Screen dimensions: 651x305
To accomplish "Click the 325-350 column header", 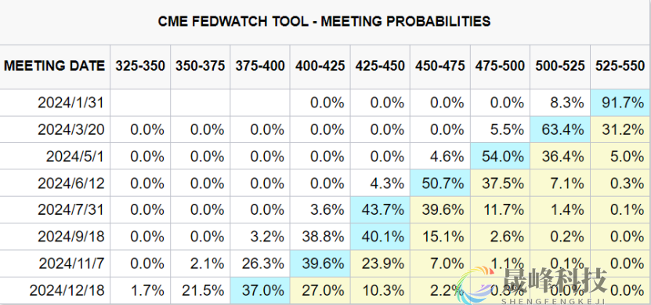I will point(140,66).
